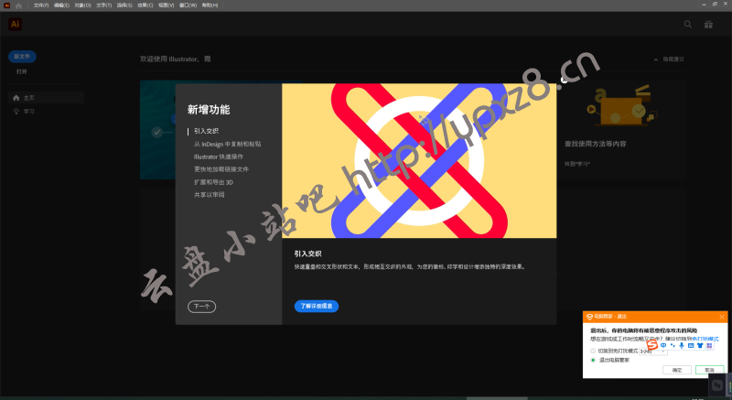Click 取消 in 电脑管家 popup
This screenshot has height=400, width=732.
(x=710, y=370)
